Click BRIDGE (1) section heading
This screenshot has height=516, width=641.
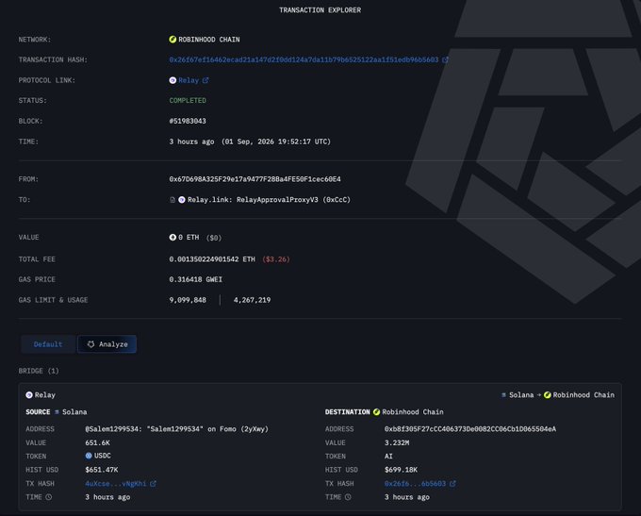point(39,371)
